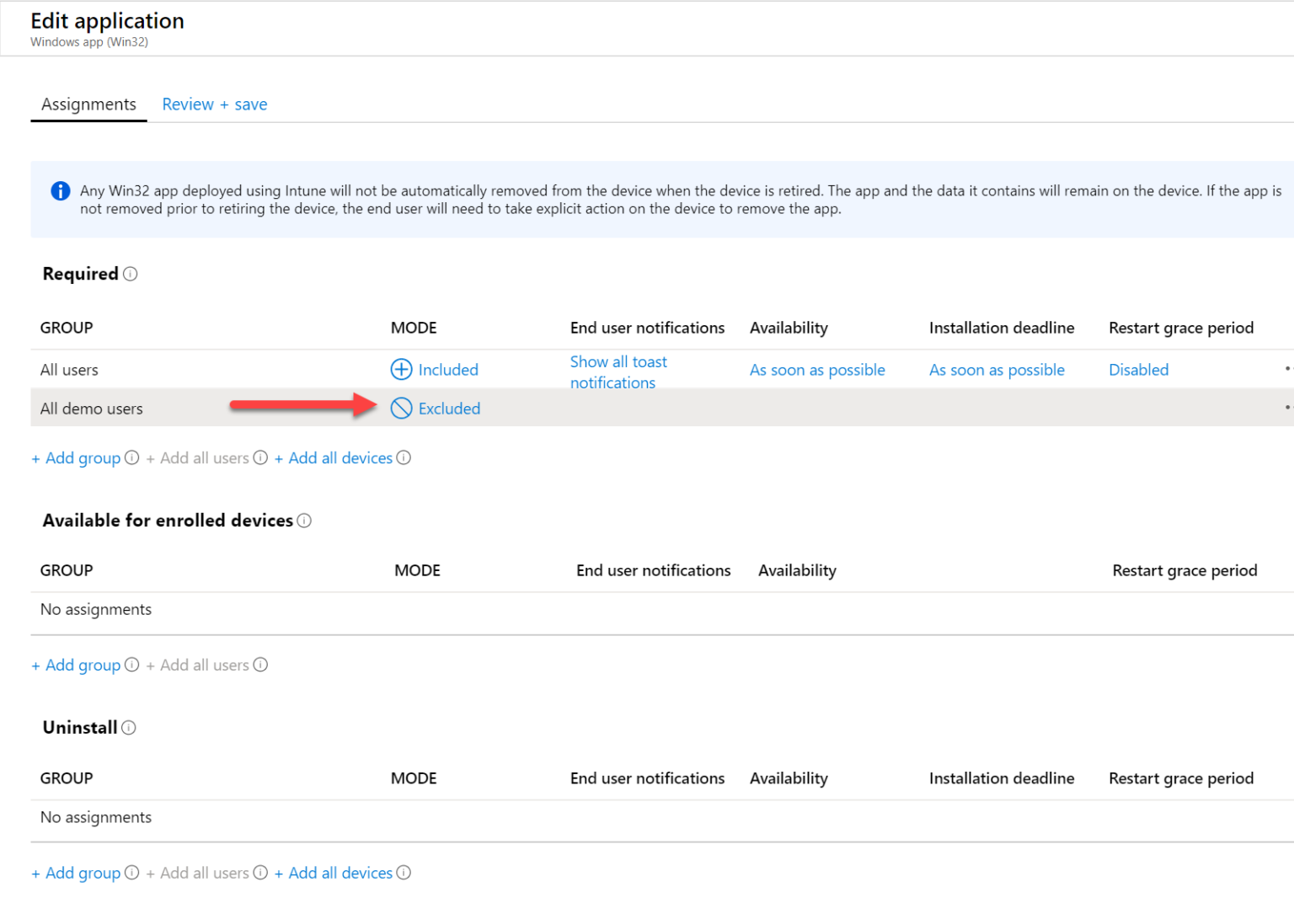Add a group under Available for enrolled devices
The height and width of the screenshot is (914, 1294).
click(x=75, y=665)
